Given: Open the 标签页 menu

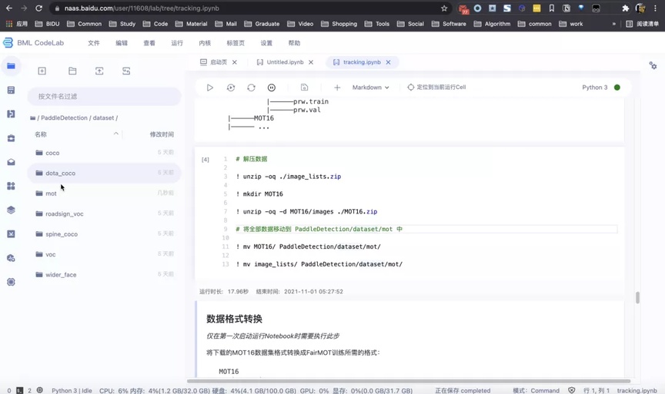Looking at the screenshot, I should 236,43.
